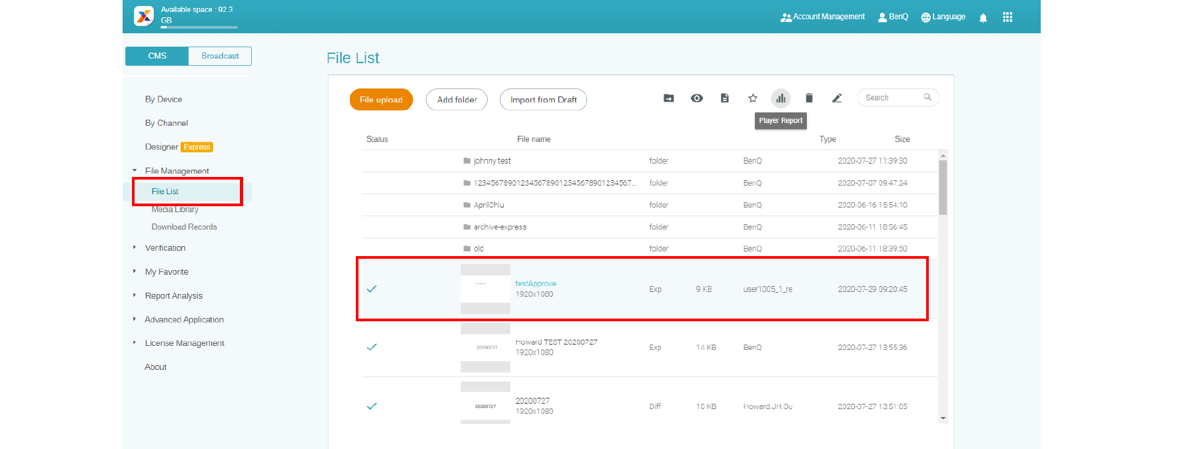This screenshot has width=1178, height=449.
Task: Collapse the File Management tree section
Action: (135, 171)
